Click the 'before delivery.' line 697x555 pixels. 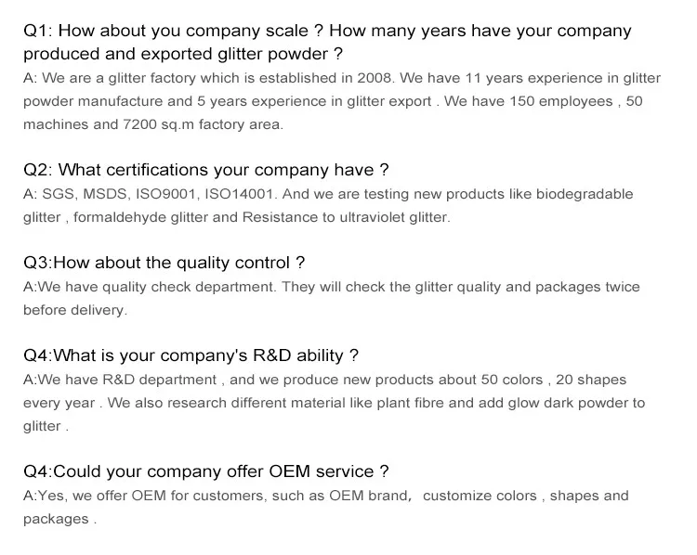click(74, 310)
